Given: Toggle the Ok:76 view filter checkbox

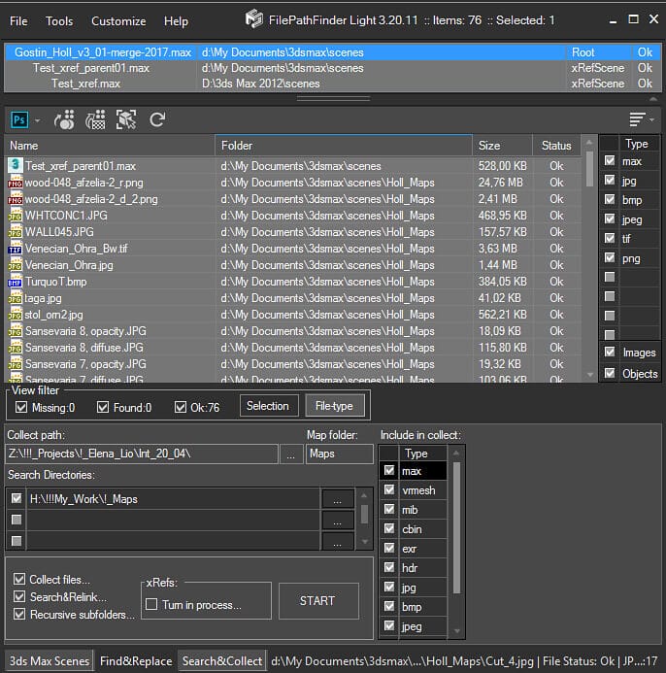Looking at the screenshot, I should (181, 407).
